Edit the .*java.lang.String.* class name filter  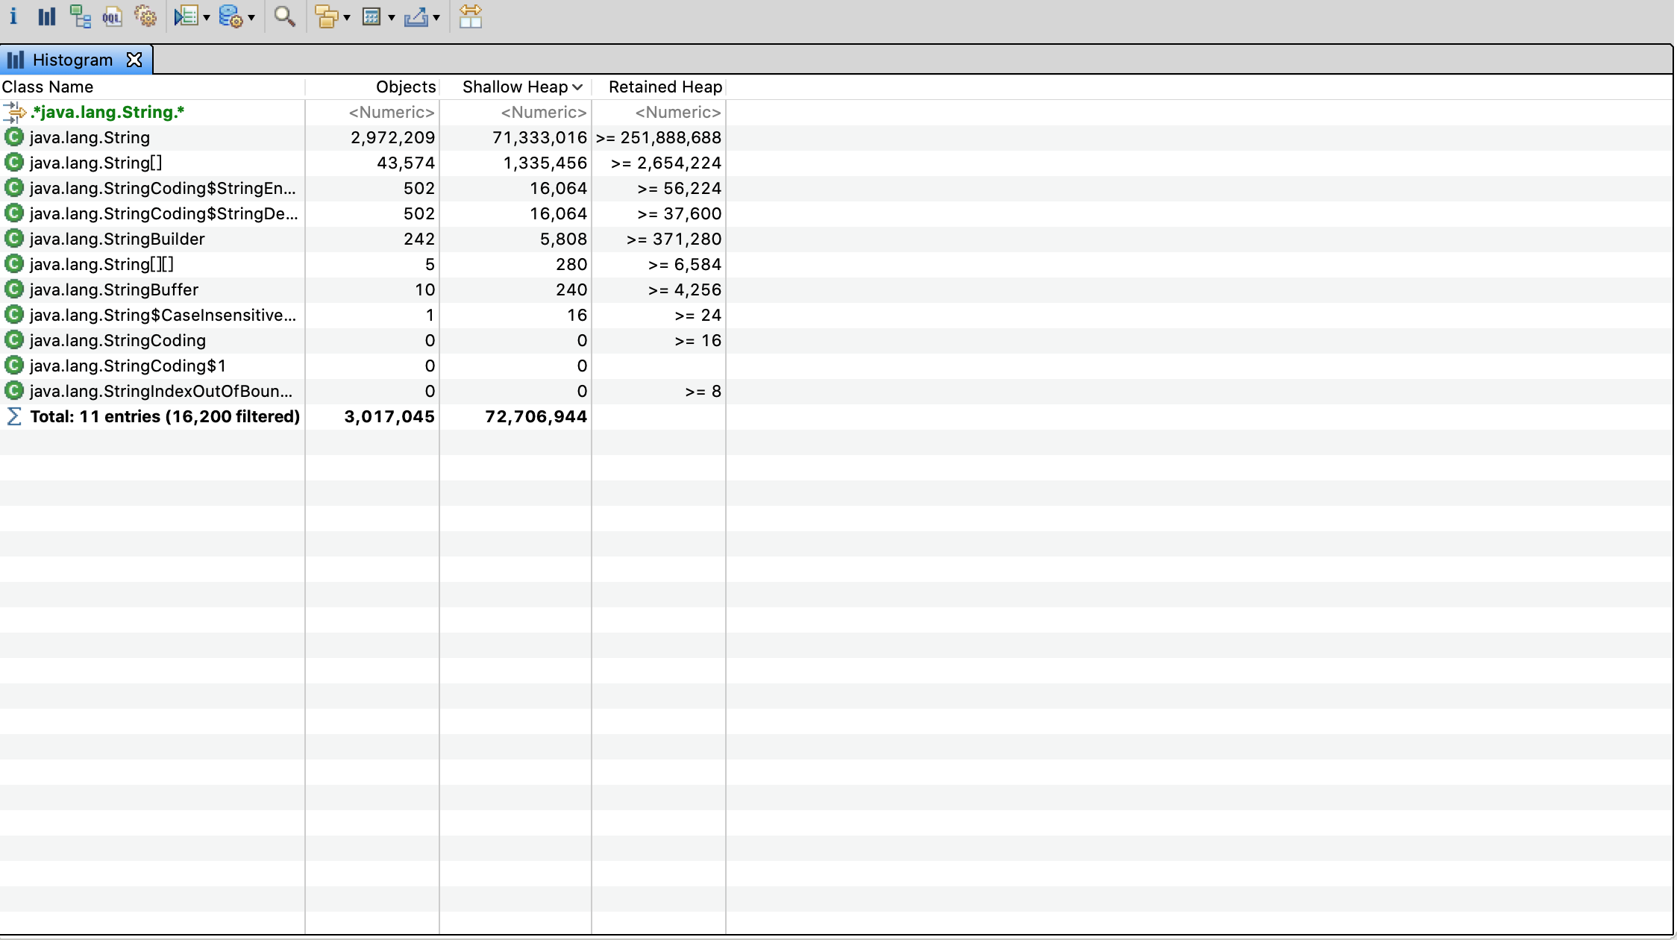pos(107,112)
